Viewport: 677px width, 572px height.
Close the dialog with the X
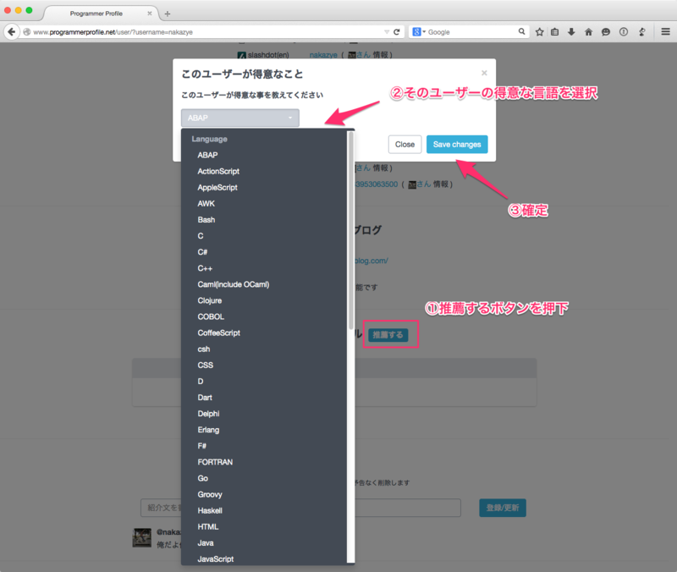[x=484, y=73]
